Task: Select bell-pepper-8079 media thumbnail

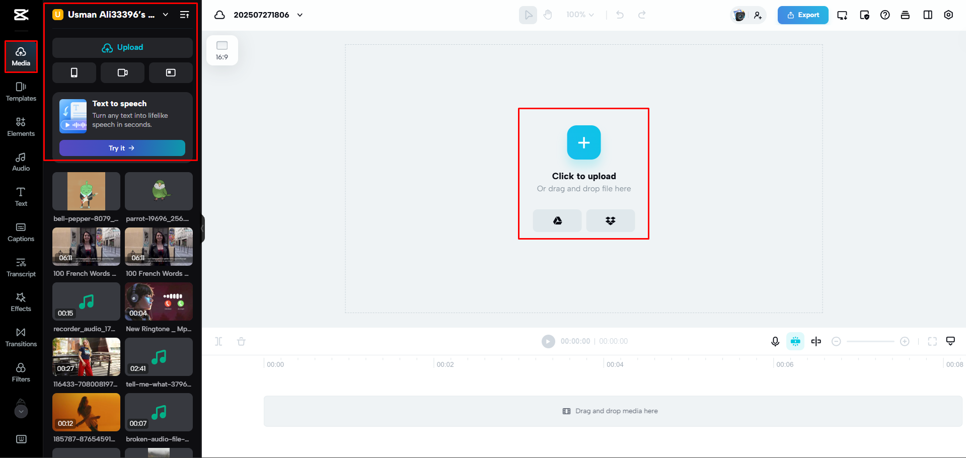Action: click(86, 191)
